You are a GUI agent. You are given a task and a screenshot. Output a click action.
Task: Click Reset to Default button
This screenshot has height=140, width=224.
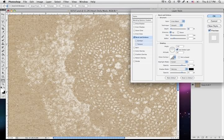click(187, 78)
